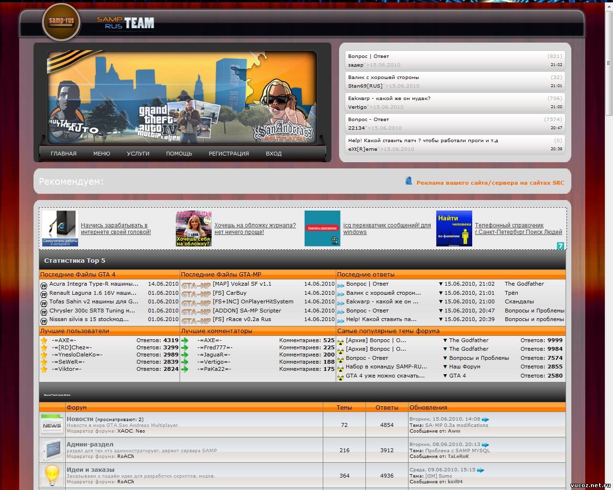Go to last post arrow in Админ-раздел row
This screenshot has width=613, height=490.
[486, 445]
